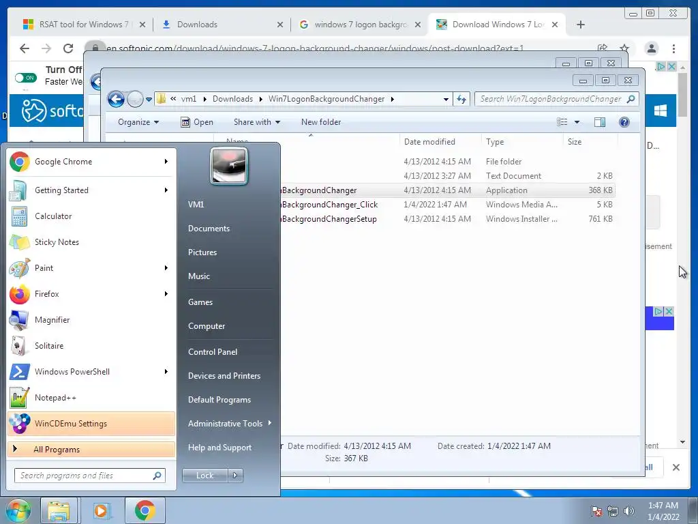Open Chrome three-dot menu
Viewport: 698px width, 524px height.
pyautogui.click(x=673, y=48)
